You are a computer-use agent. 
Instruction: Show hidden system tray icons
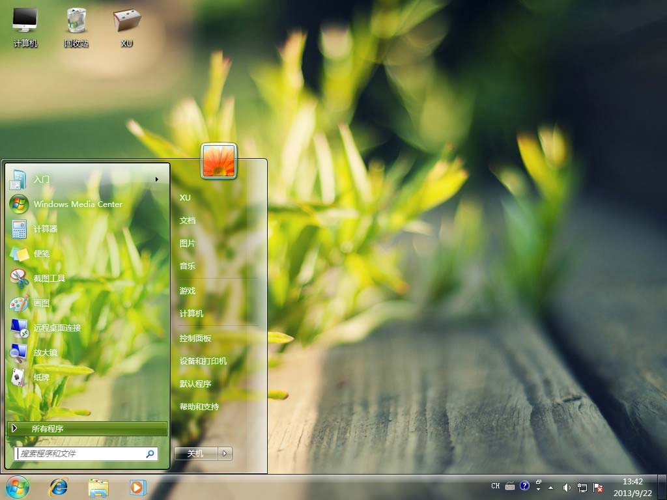pyautogui.click(x=551, y=487)
